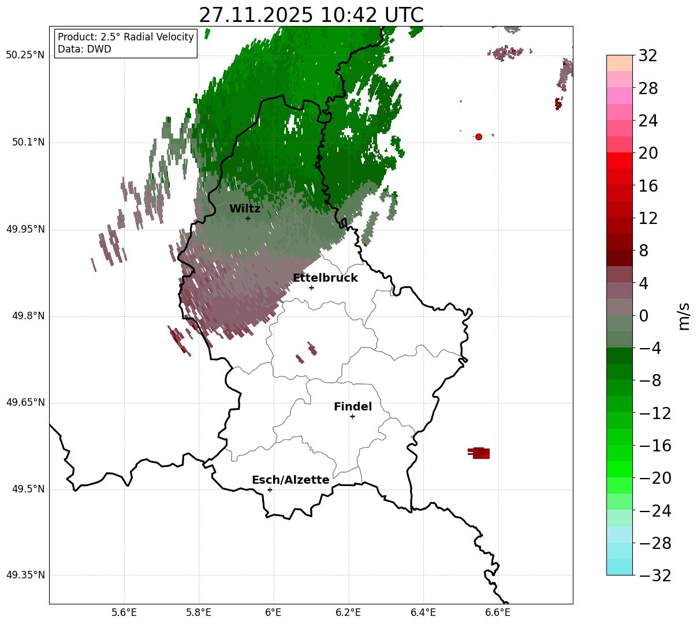
Task: Click the colorbar label 16
Action: 648,186
